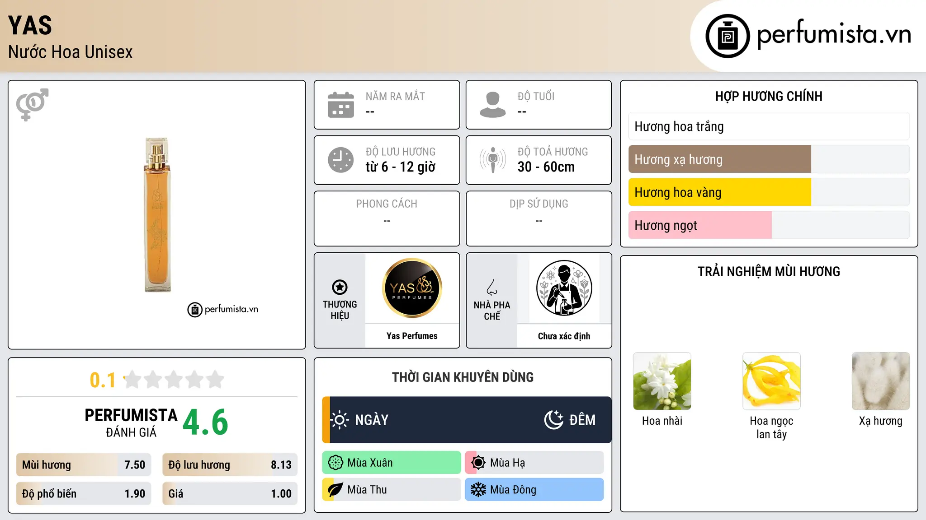Open the perfumista.vn site name link
This screenshot has width=926, height=520.
tap(834, 34)
